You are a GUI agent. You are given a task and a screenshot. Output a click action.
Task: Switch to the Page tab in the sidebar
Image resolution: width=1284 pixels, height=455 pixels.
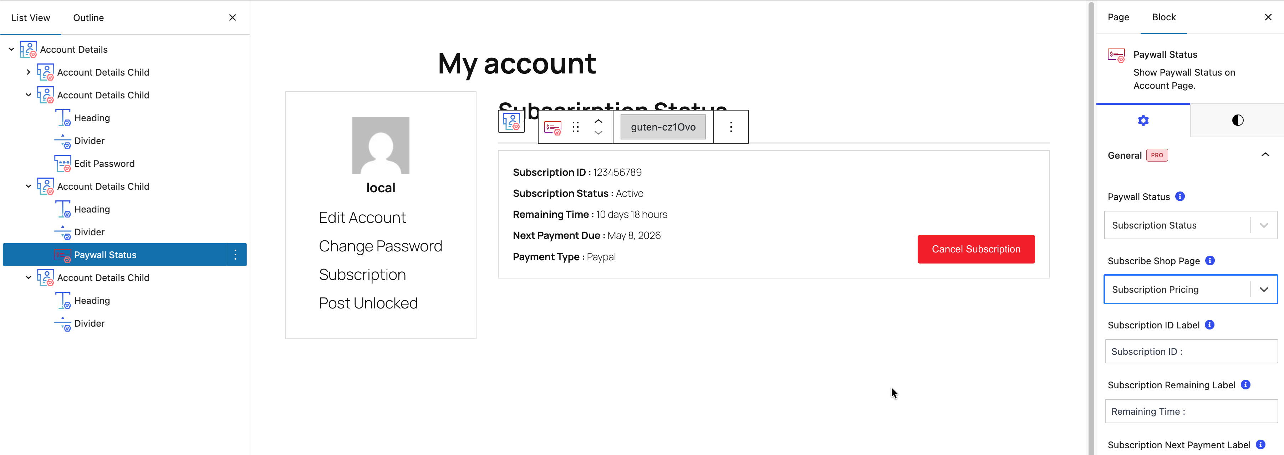(x=1118, y=17)
